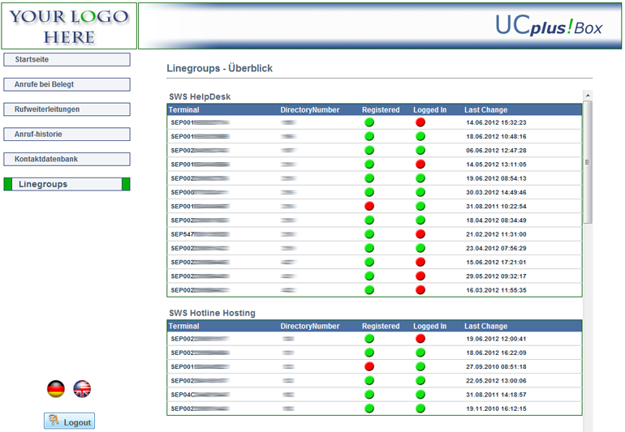Click Logged In icon in 31.08.2011 14:18:57 row
Image resolution: width=625 pixels, height=432 pixels.
(x=420, y=394)
